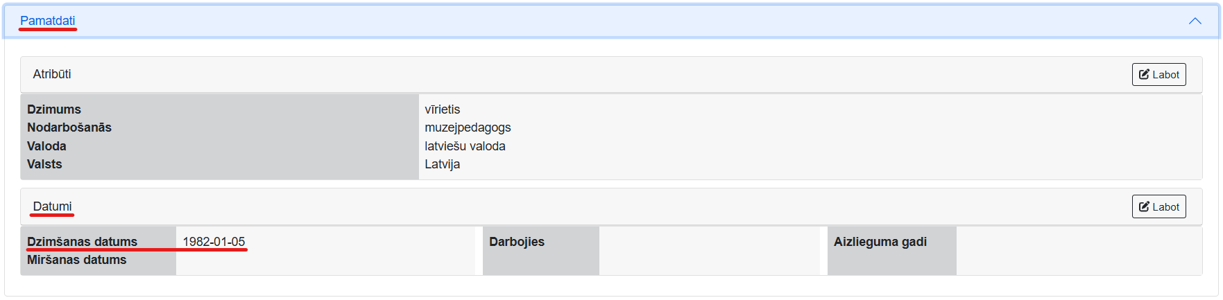This screenshot has height=300, width=1223.
Task: Click the Datumi panel heading
Action: [52, 206]
